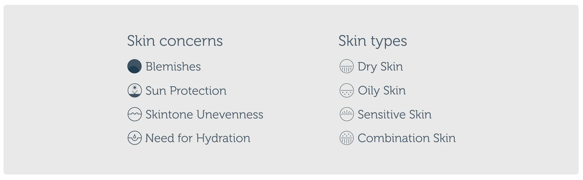The image size is (583, 180).
Task: Click the filled Blemishes circle icon
Action: point(135,66)
